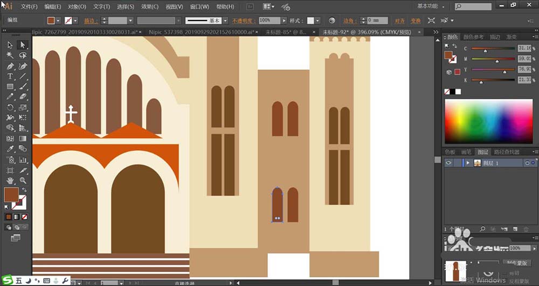
Task: Open the 基本功能 workspace dropdown
Action: (432, 6)
